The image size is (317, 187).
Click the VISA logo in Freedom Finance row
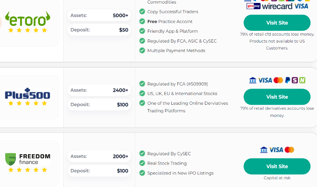tap(276, 150)
